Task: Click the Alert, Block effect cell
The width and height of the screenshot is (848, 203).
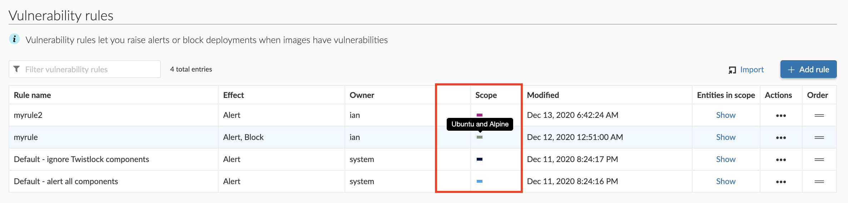Action: pyautogui.click(x=243, y=137)
